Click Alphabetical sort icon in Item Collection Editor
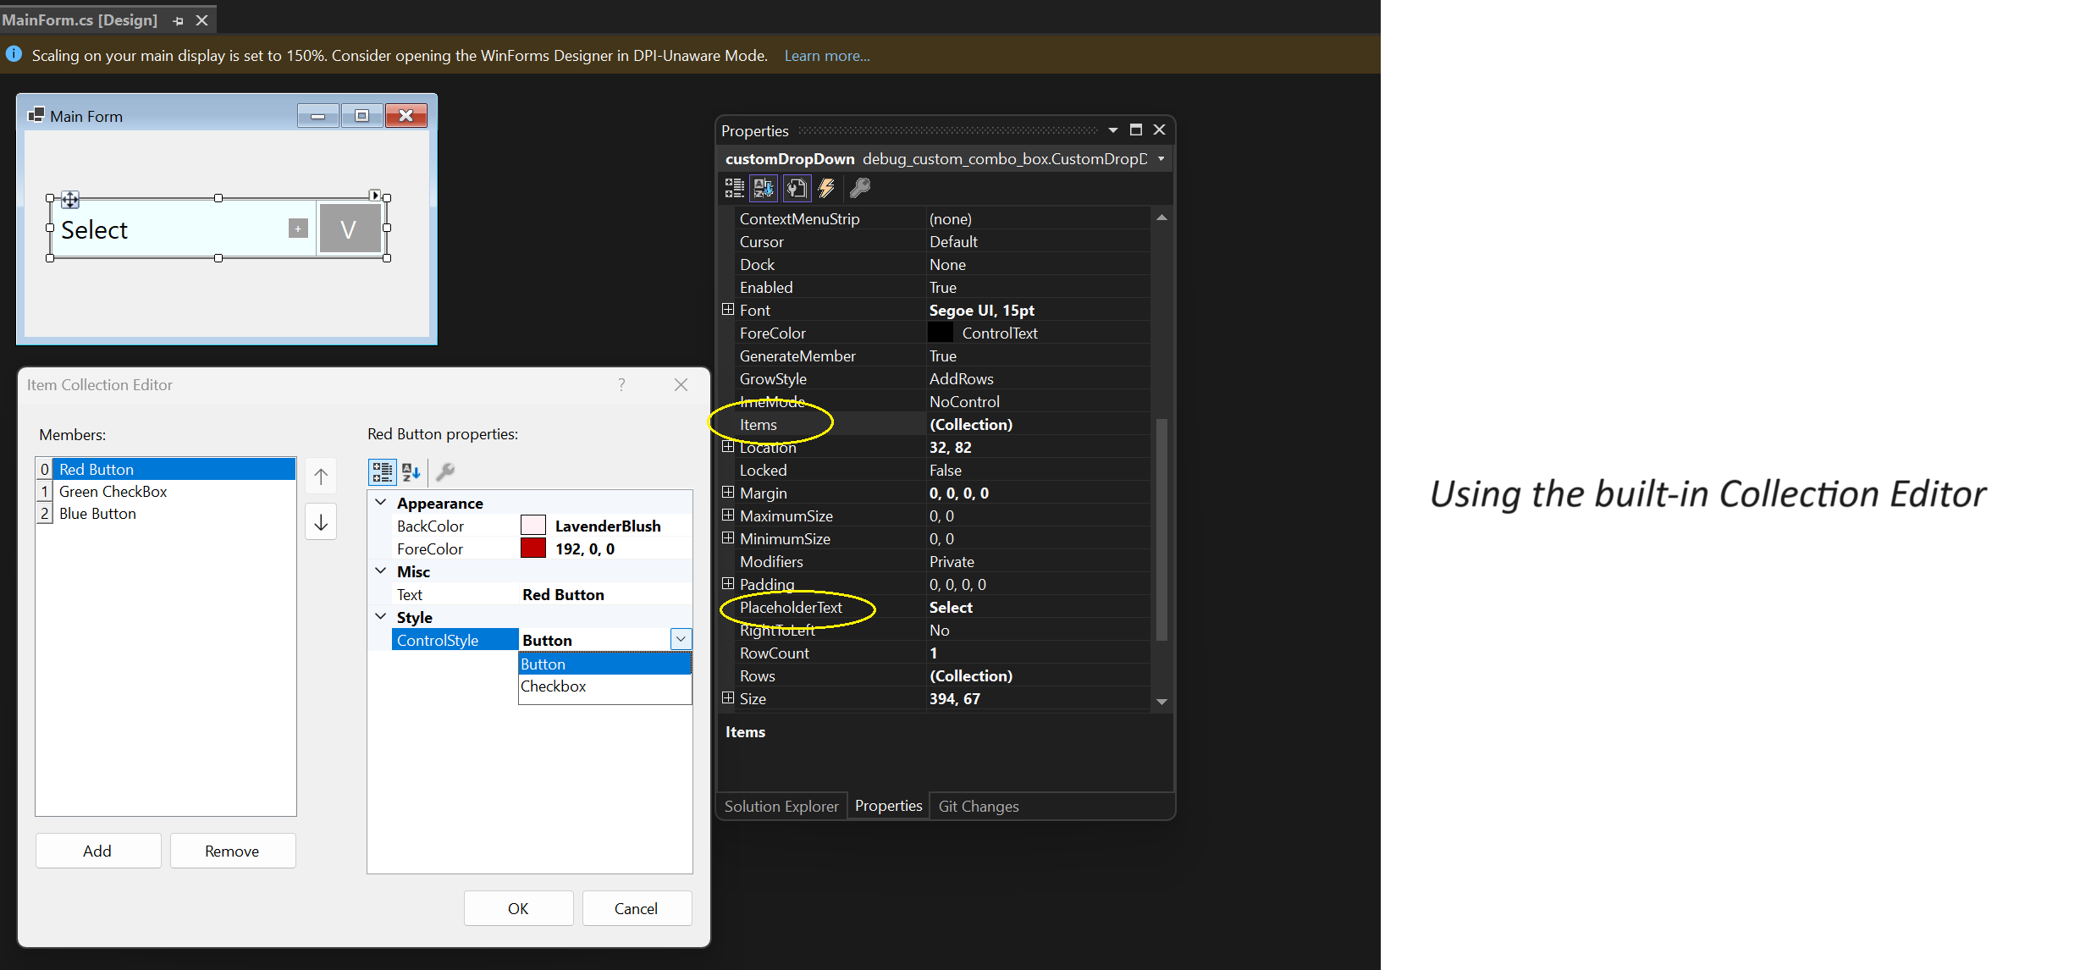Screen dimensions: 2080x970 coord(411,471)
